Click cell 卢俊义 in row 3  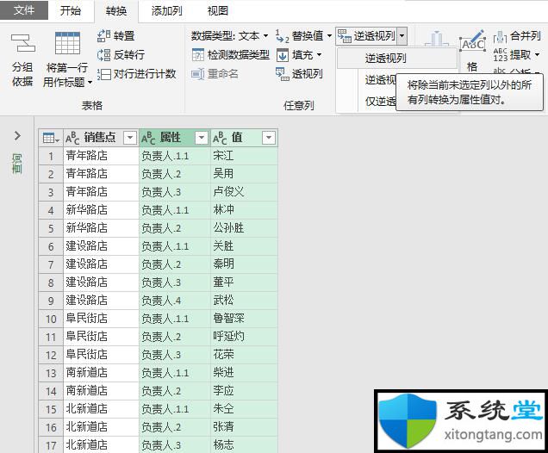(x=244, y=192)
